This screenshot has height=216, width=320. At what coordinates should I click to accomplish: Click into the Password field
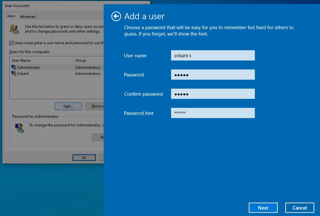(x=212, y=75)
